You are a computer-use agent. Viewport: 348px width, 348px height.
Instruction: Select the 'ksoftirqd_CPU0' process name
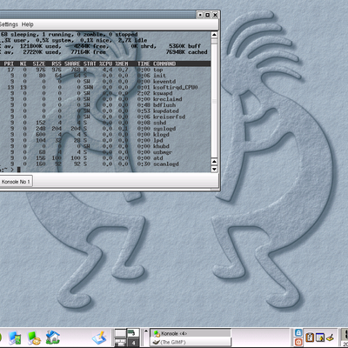(x=176, y=87)
